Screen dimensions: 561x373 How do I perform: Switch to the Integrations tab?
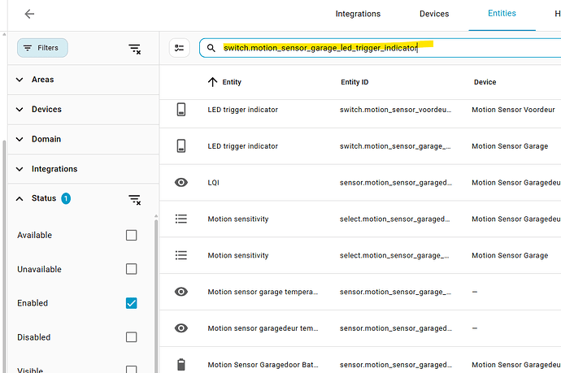click(358, 14)
